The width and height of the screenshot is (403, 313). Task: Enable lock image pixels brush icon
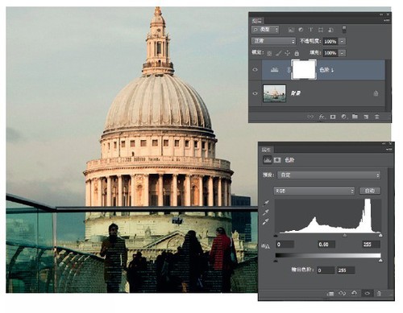pyautogui.click(x=278, y=53)
